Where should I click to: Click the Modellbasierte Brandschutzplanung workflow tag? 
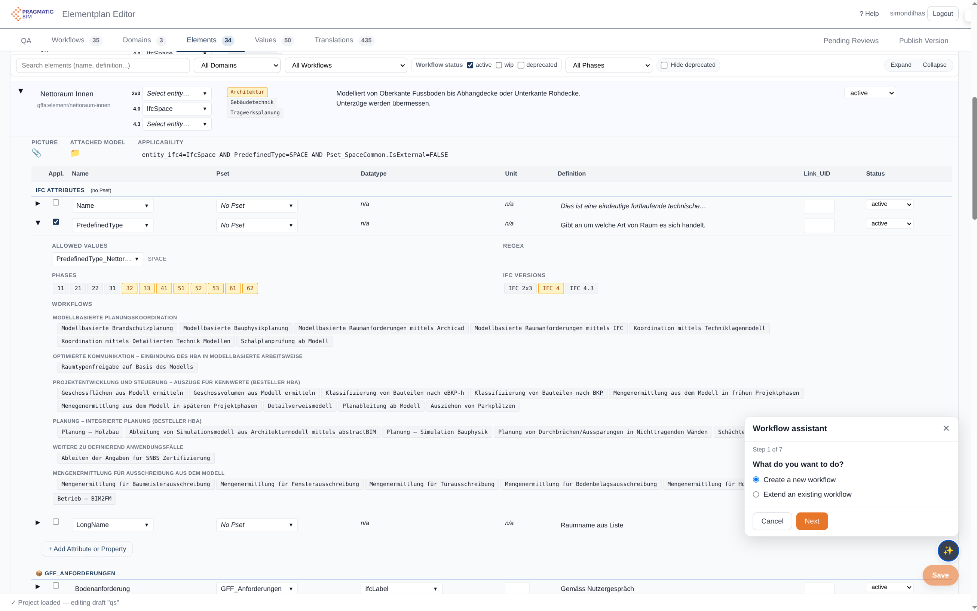(117, 328)
